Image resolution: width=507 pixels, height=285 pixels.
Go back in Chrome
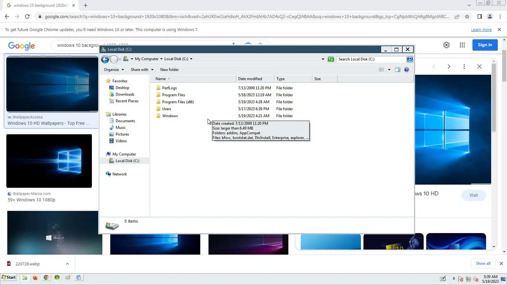[7, 16]
